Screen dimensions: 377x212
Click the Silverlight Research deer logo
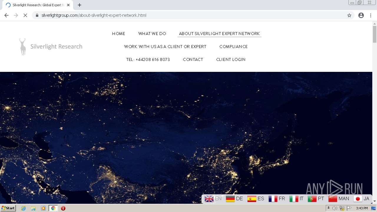coord(50,47)
